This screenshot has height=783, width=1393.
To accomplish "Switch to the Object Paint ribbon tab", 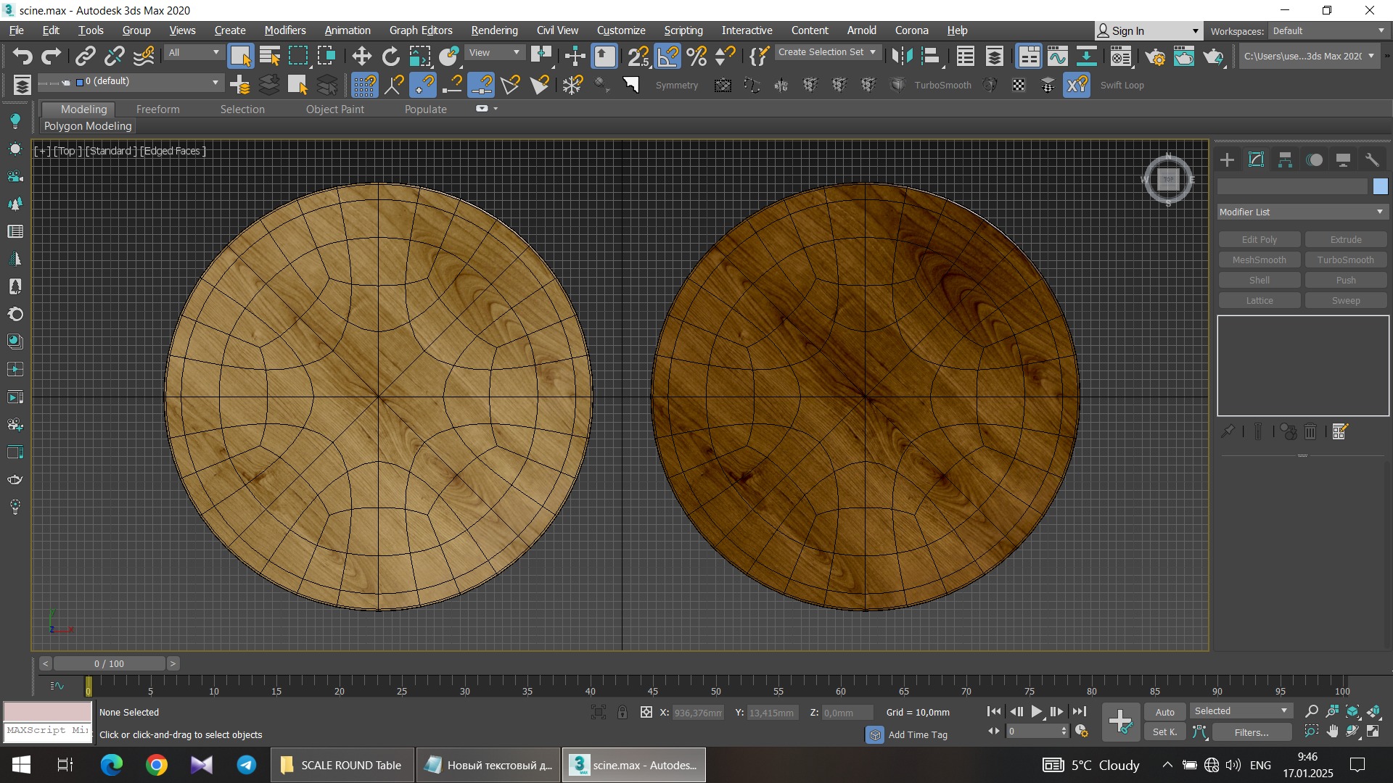I will (335, 109).
